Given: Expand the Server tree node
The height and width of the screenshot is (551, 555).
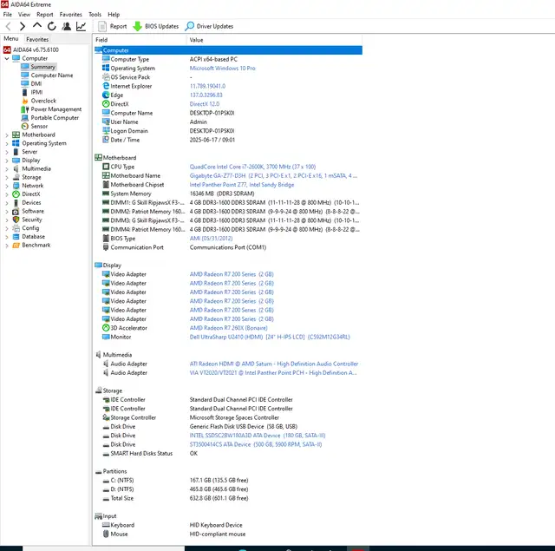Looking at the screenshot, I should coord(7,152).
